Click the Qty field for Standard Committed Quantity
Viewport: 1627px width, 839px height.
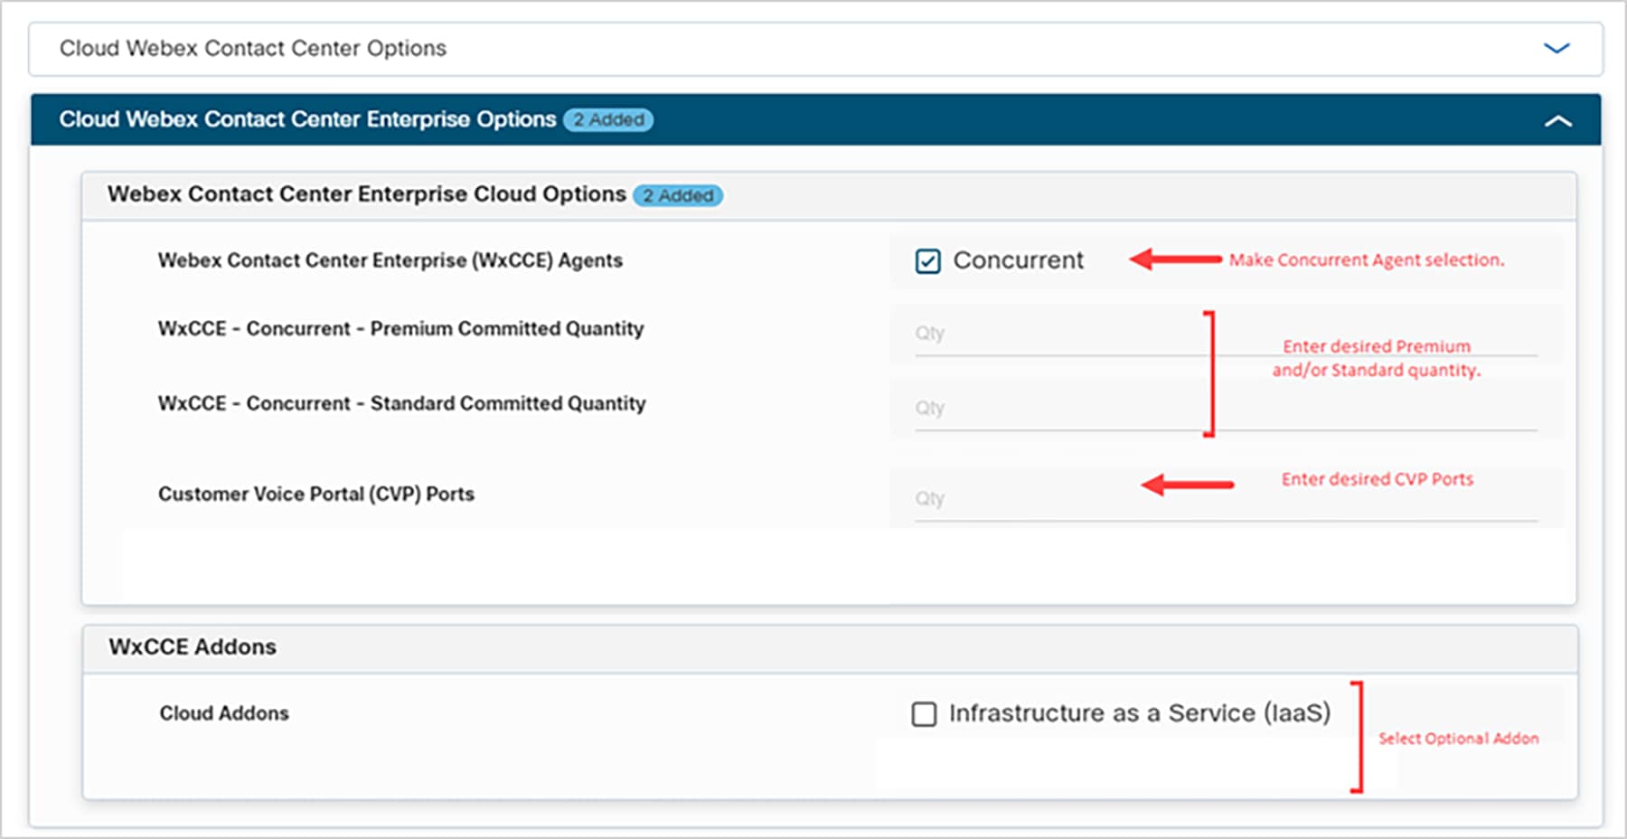point(1039,409)
